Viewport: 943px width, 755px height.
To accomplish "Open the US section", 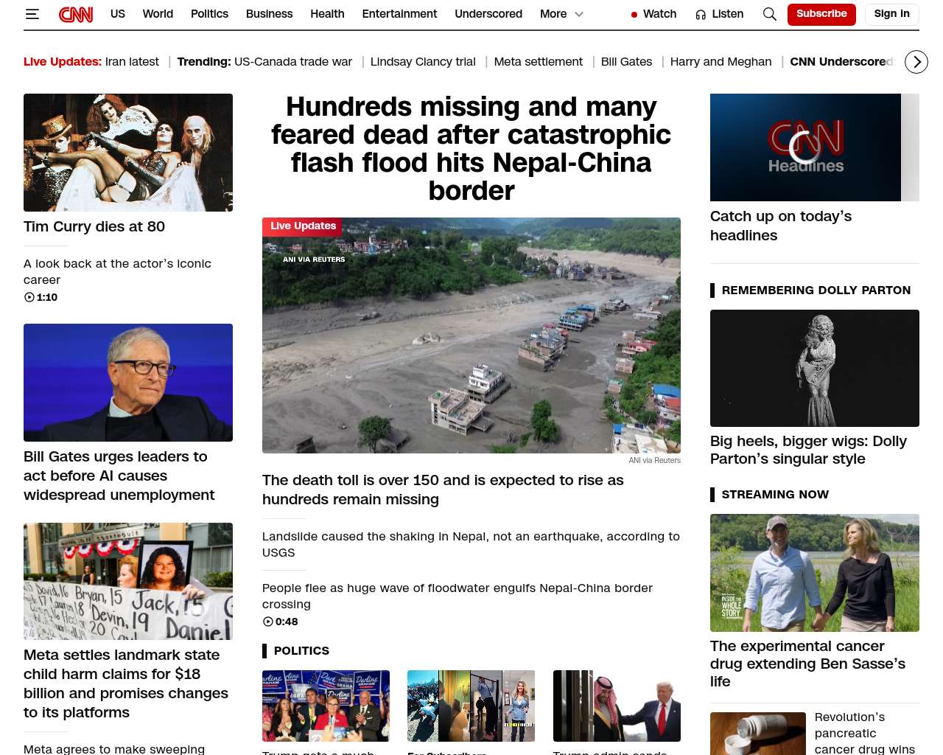I will tap(118, 14).
